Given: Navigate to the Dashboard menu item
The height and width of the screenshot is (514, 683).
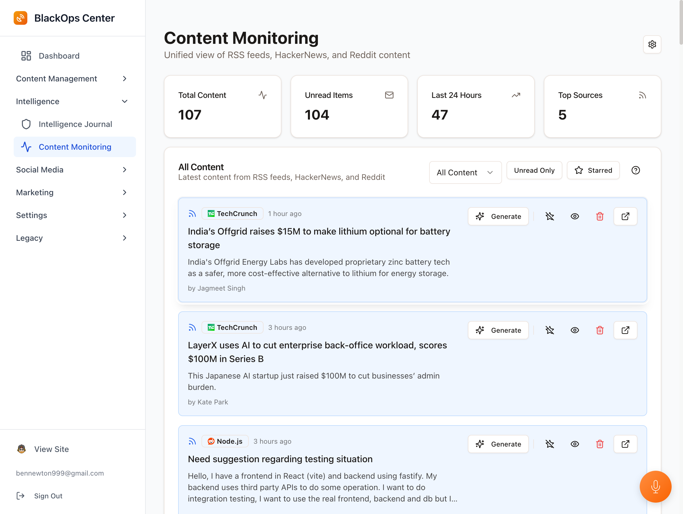Looking at the screenshot, I should (x=59, y=56).
